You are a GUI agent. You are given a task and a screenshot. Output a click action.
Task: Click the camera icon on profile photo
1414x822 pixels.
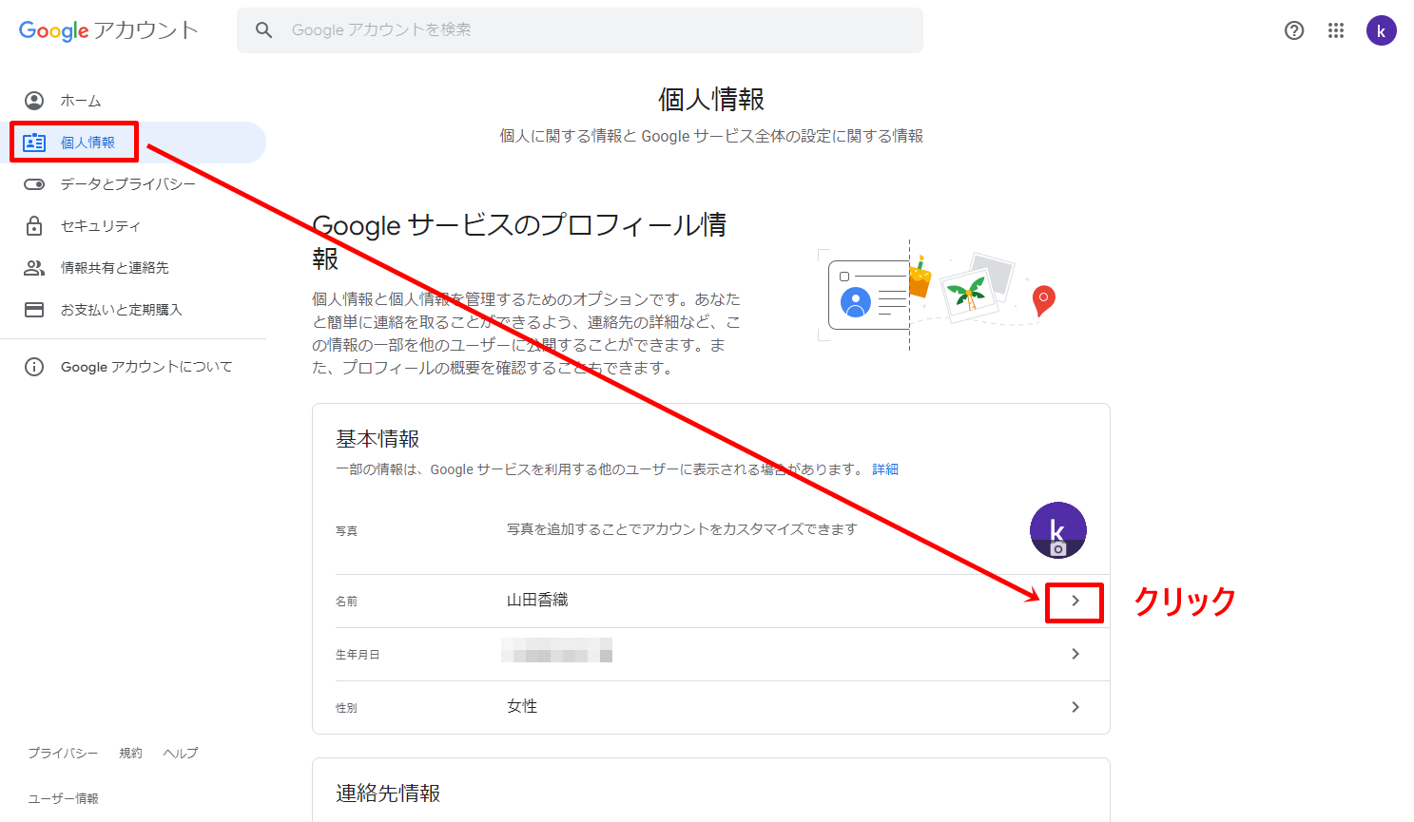[x=1057, y=548]
